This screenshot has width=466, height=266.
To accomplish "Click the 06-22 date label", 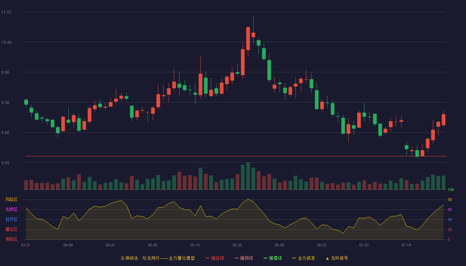I will pos(322,245).
